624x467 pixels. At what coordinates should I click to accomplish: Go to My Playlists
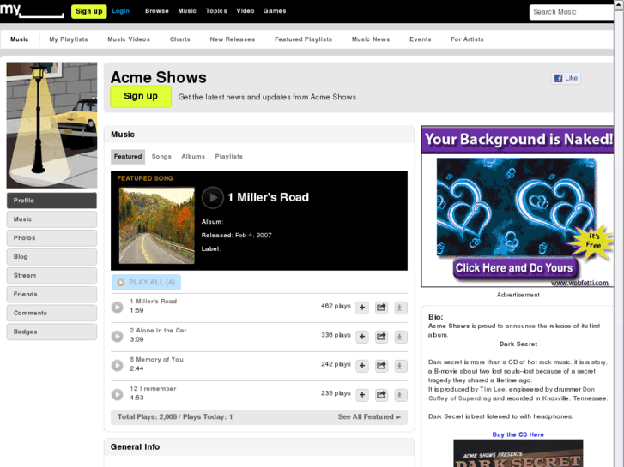coord(69,39)
